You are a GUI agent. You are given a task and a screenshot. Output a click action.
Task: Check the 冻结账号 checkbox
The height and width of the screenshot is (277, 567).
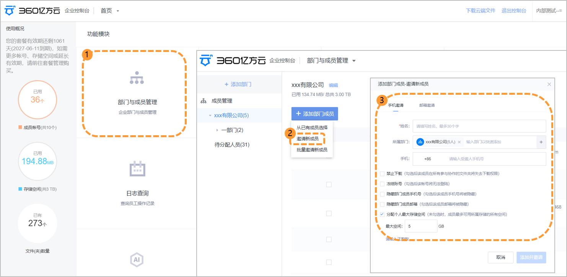click(382, 184)
